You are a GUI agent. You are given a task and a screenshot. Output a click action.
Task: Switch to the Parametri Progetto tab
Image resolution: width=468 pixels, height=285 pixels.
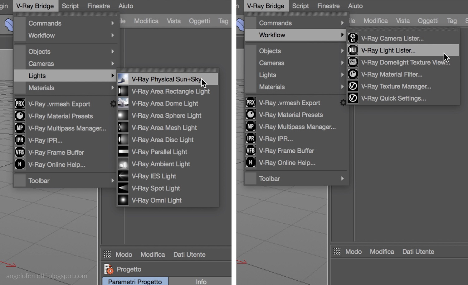[x=135, y=281]
